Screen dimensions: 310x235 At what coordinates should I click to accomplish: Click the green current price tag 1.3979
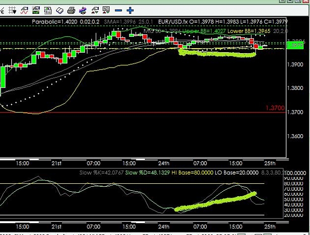coord(295,45)
